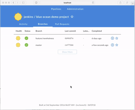
Task: Reload the page with refresh icon
Action: click(x=93, y=3)
